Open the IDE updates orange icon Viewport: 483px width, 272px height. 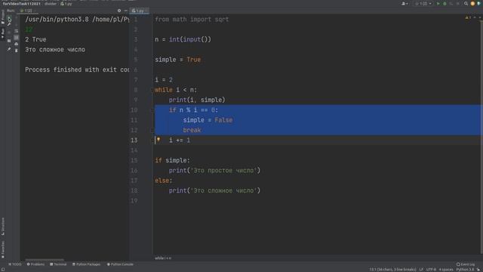472,3
